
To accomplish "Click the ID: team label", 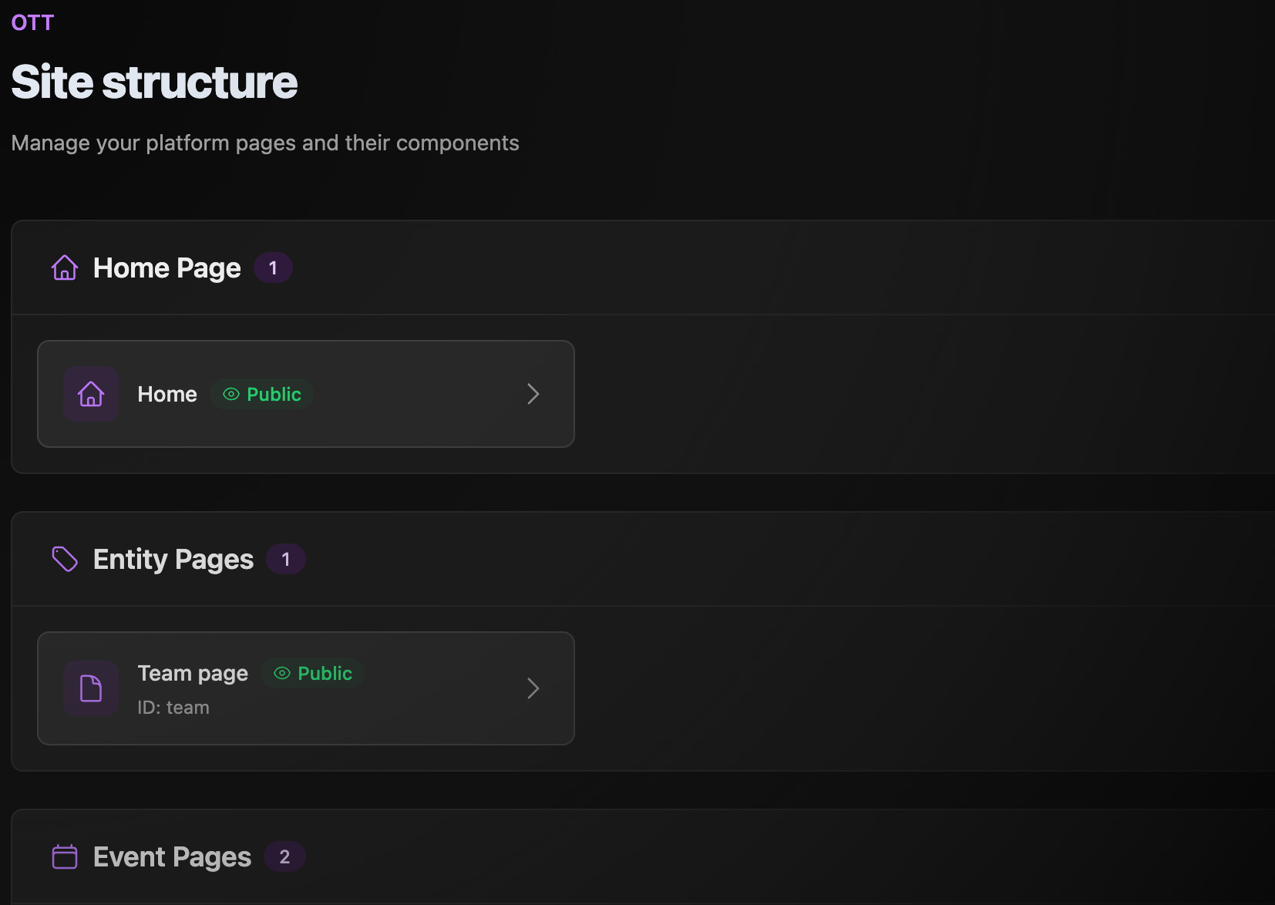I will [173, 708].
